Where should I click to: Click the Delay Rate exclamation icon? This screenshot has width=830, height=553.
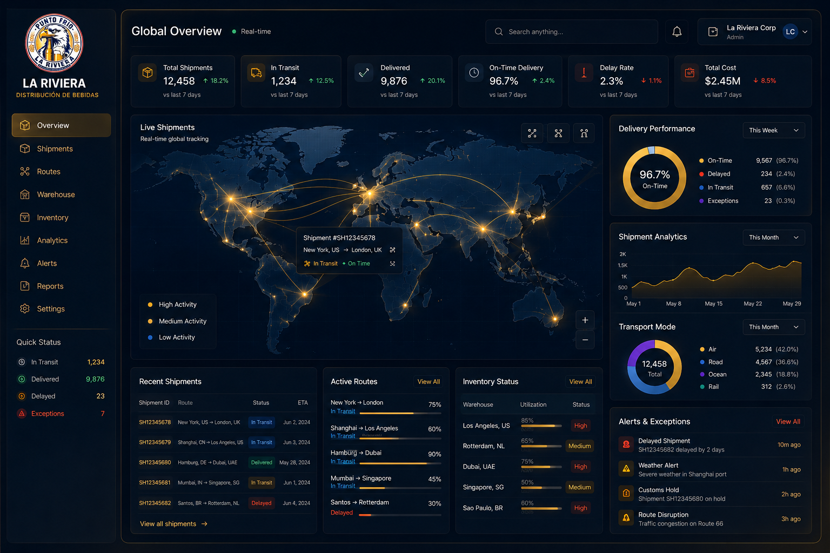[584, 72]
